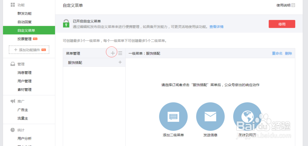This screenshot has width=308, height=146.
Task: Click the 添加二级菜单 round icon
Action: tap(173, 116)
